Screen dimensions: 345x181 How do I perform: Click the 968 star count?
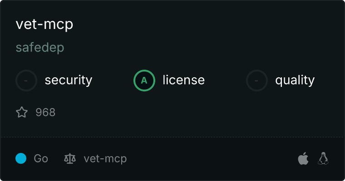45,112
